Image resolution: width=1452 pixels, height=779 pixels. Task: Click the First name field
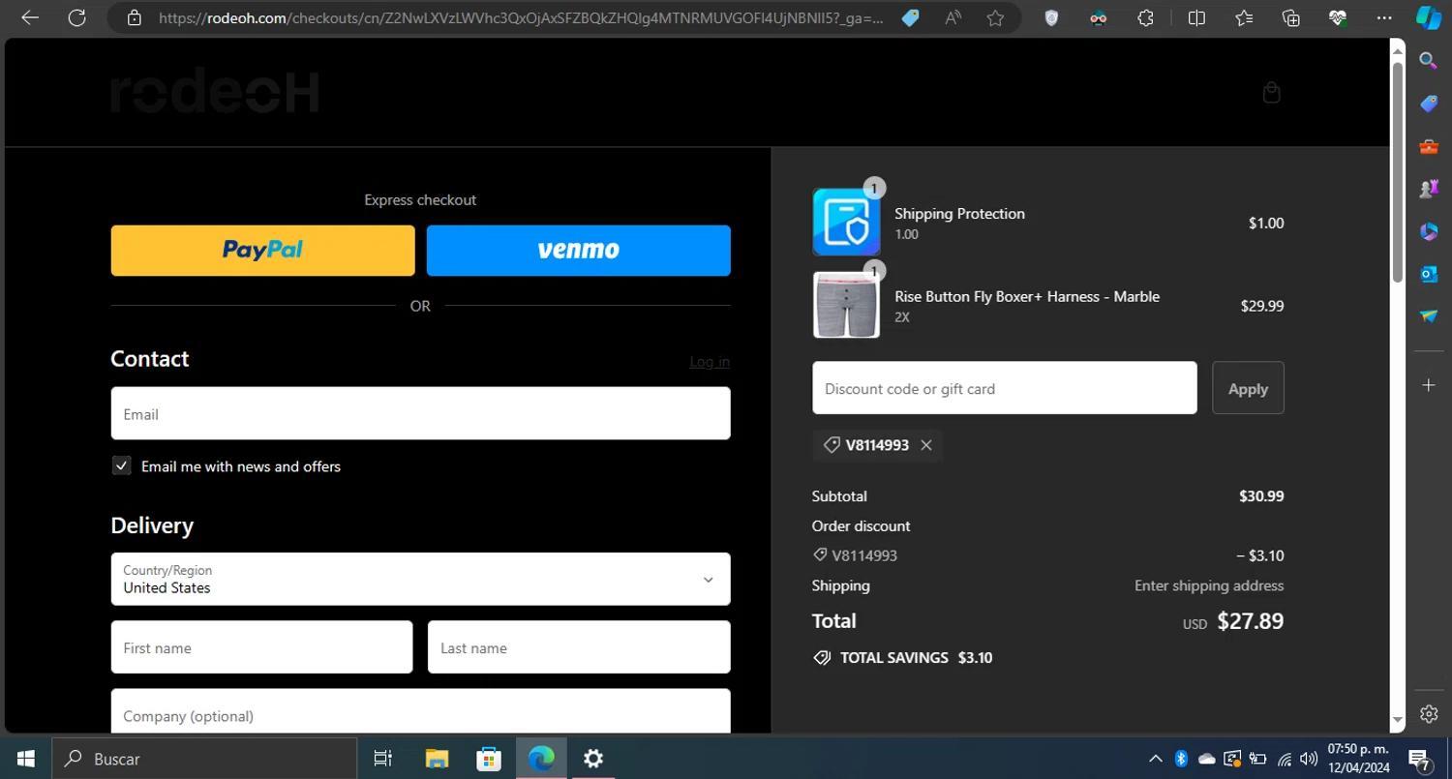click(261, 647)
